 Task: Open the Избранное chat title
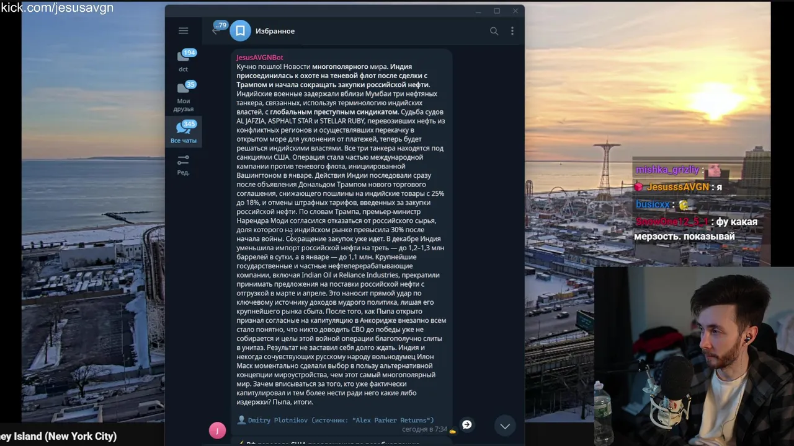275,31
